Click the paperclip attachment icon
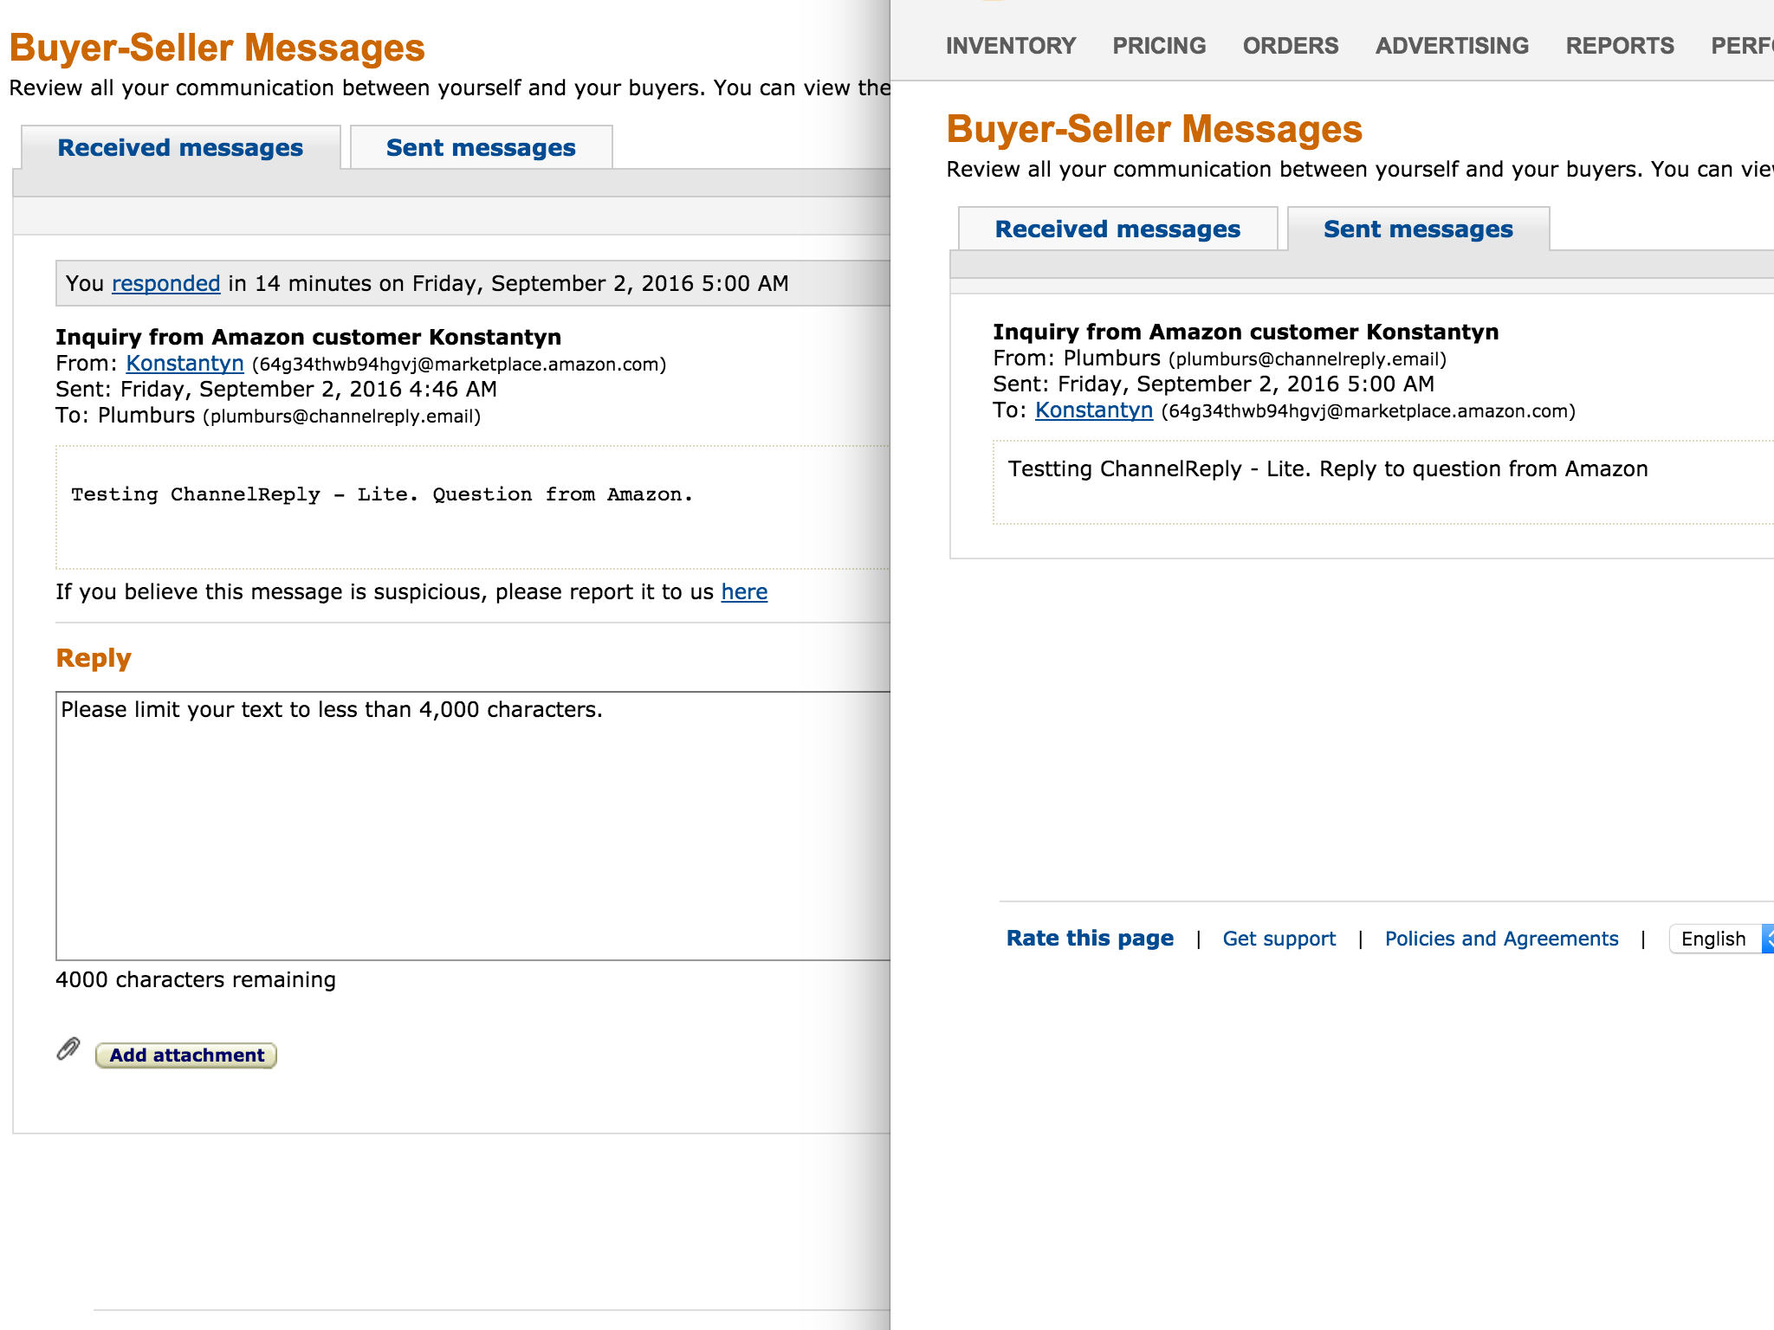 [68, 1049]
